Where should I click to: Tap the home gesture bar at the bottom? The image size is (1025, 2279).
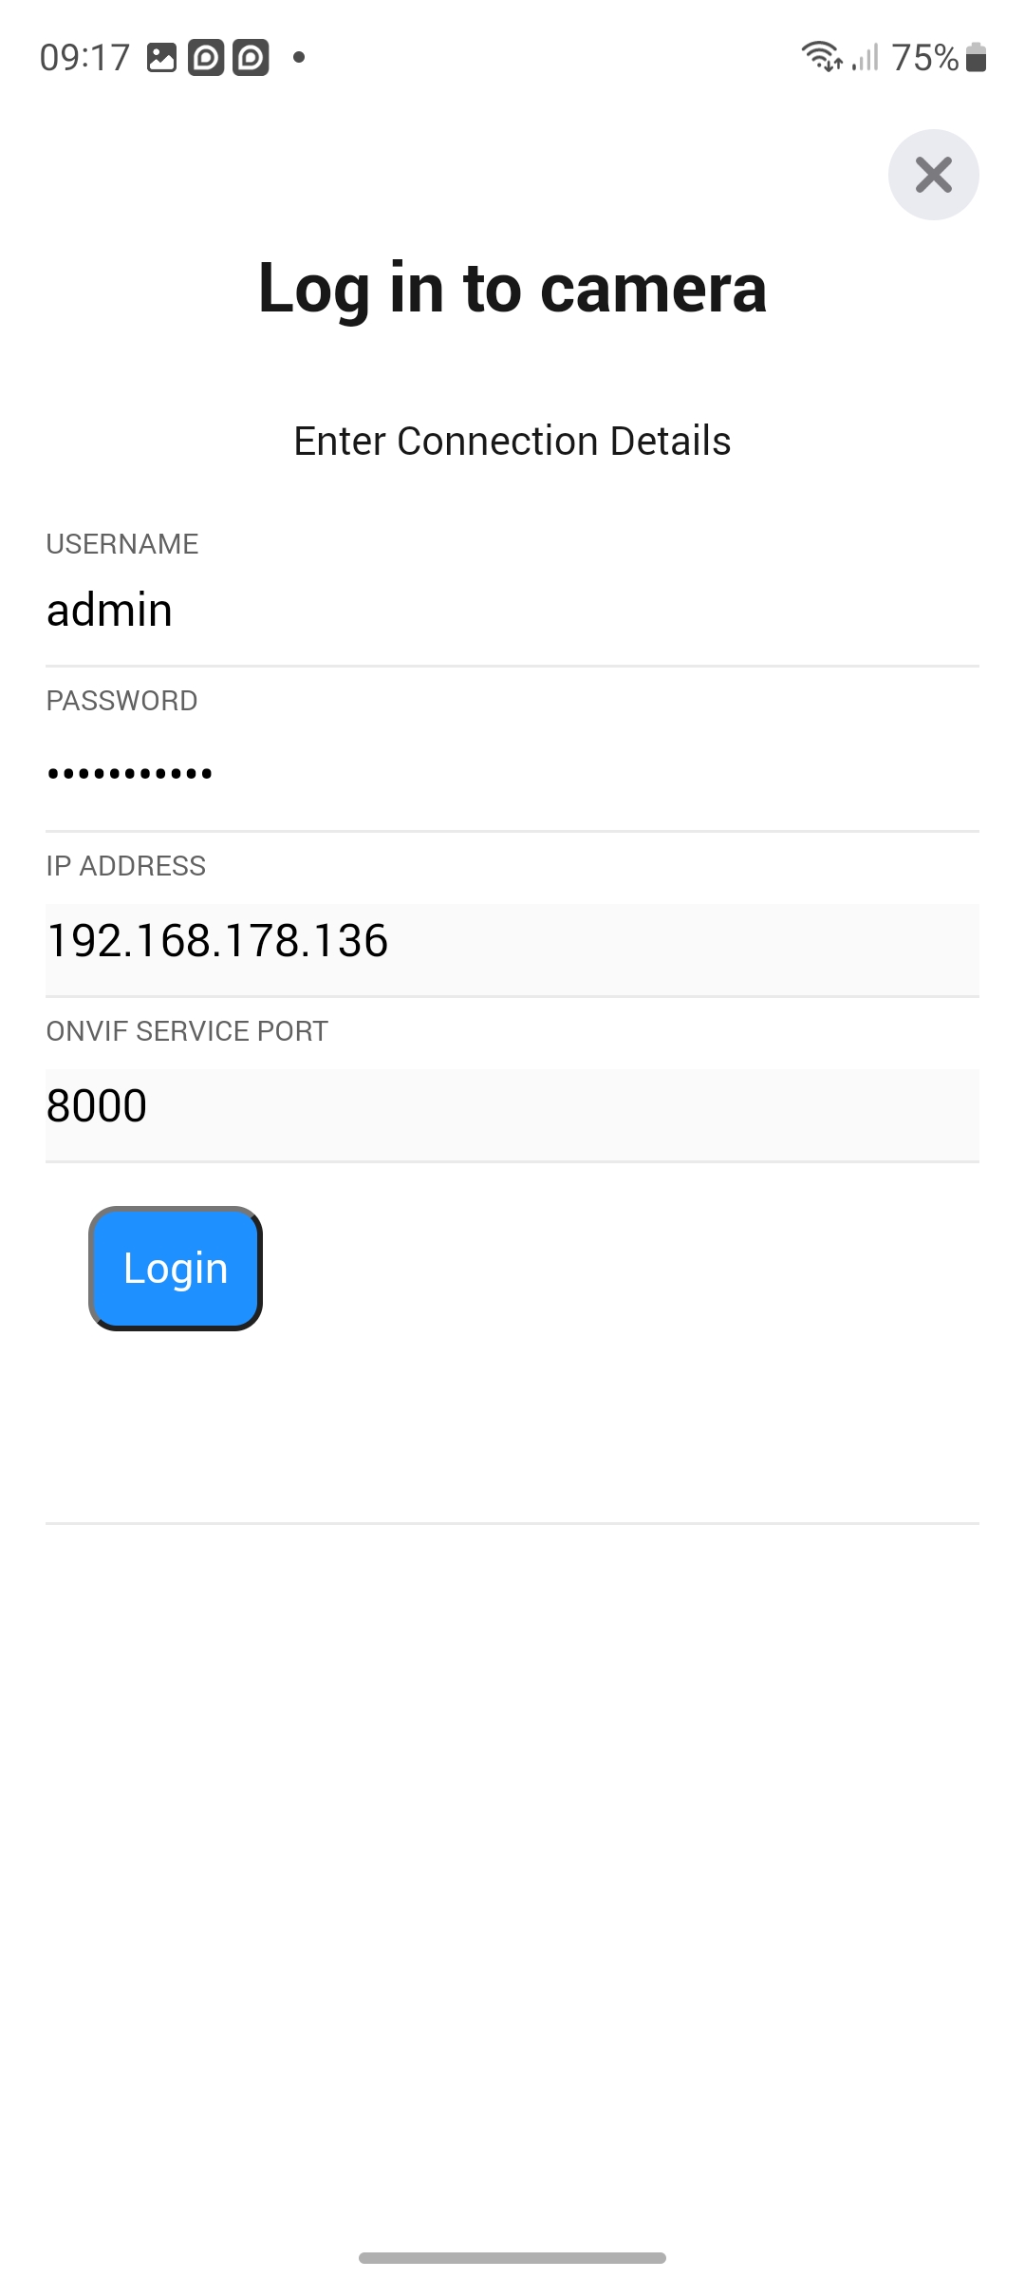[512, 2257]
